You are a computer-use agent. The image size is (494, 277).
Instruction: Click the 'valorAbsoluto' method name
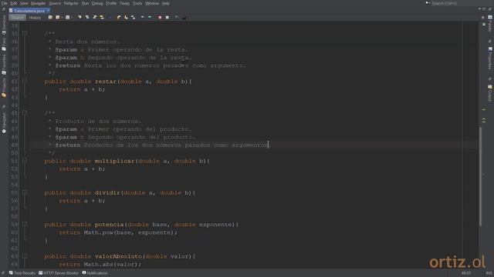[x=118, y=256]
